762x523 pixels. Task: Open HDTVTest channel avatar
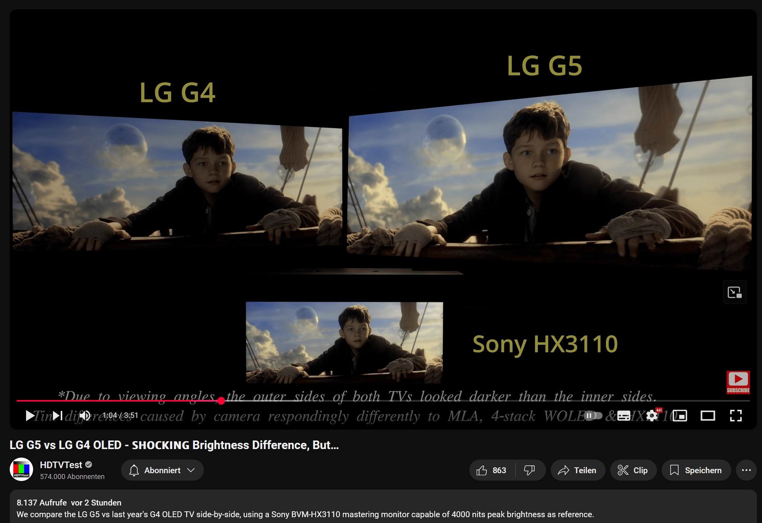click(21, 469)
